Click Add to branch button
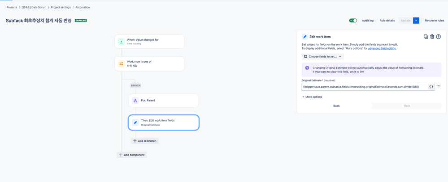448x182 pixels. click(145, 141)
